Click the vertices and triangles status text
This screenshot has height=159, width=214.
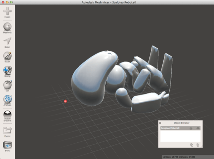179,157
